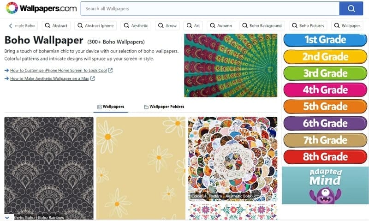Viewport: 369px width, 221px height.
Task: Click in the Search all Wallpapers field
Action: click(210, 8)
